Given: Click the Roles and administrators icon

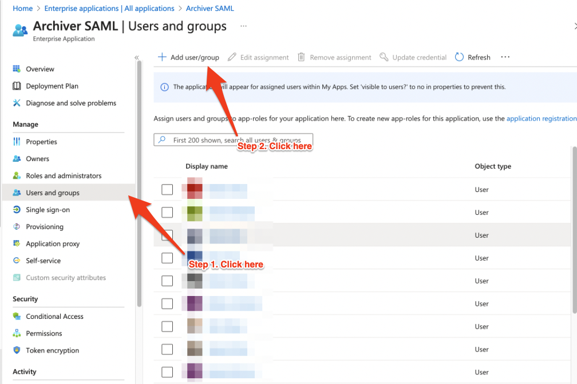Looking at the screenshot, I should pyautogui.click(x=17, y=175).
